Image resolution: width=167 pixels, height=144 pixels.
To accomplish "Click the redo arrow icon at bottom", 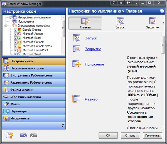I will [33, 135].
